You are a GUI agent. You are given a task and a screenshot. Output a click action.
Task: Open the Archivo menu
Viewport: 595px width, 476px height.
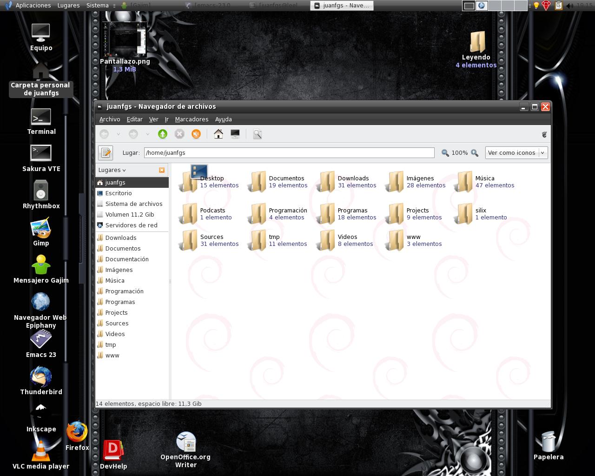click(110, 119)
